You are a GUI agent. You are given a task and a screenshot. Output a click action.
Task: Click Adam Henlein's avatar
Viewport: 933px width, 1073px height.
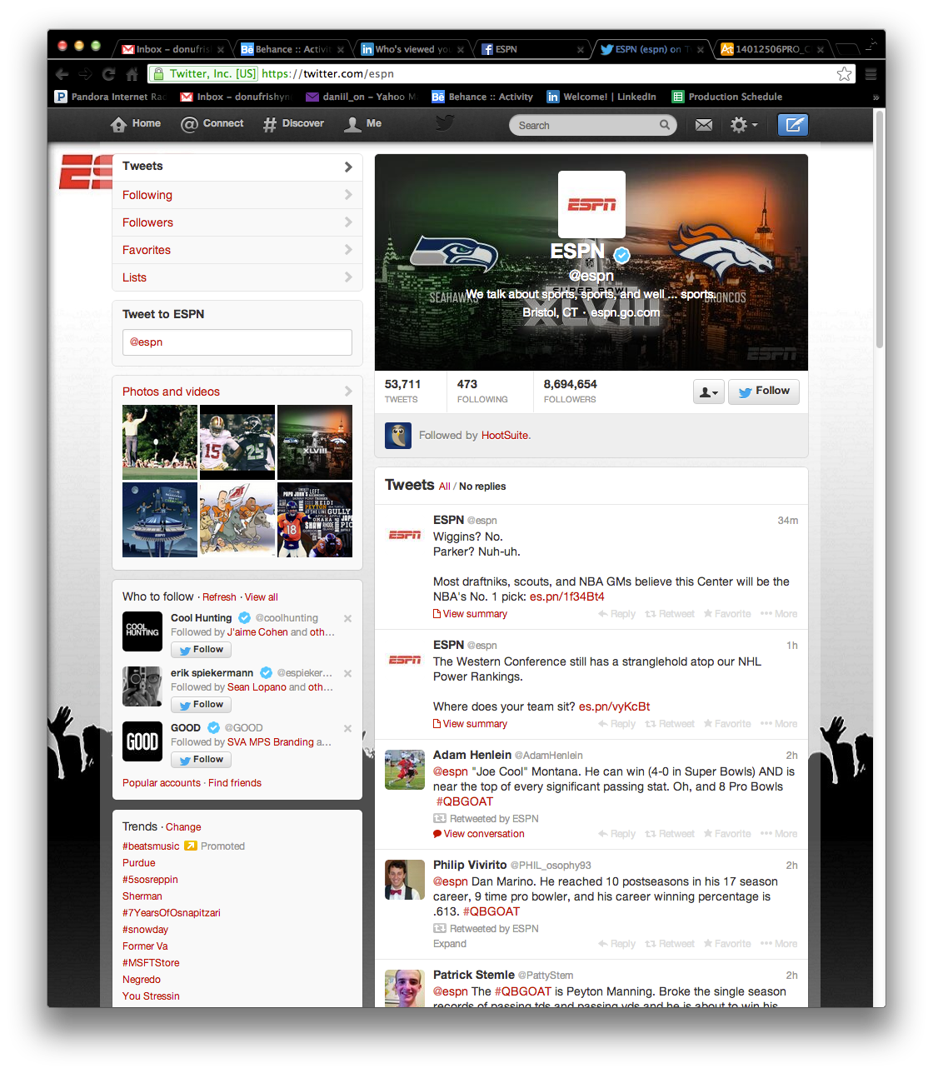click(x=405, y=769)
